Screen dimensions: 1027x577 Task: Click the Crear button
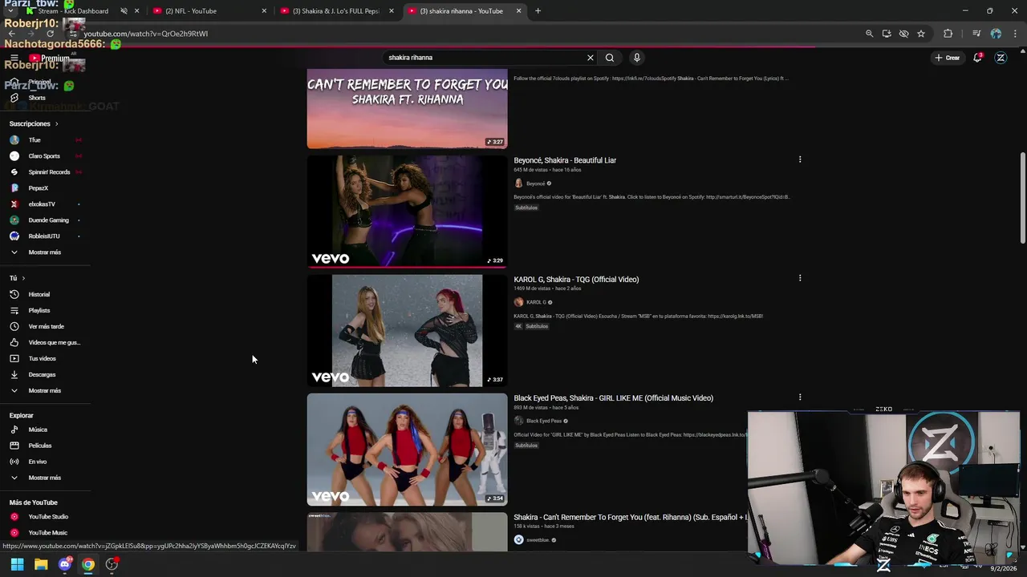(x=947, y=58)
